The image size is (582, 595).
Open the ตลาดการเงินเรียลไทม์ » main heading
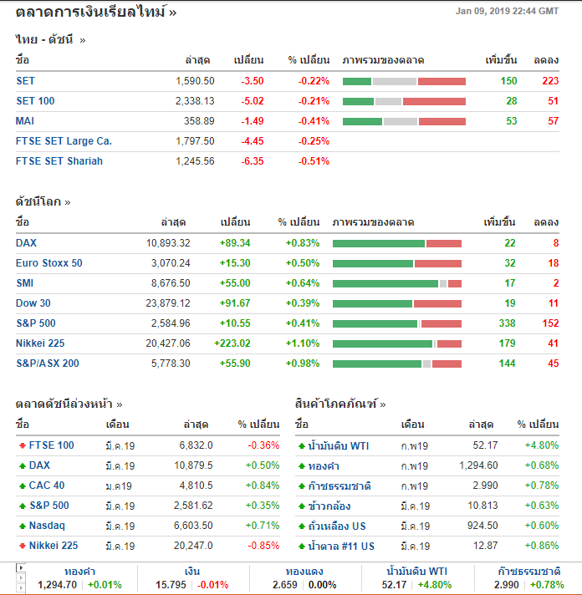pyautogui.click(x=96, y=13)
